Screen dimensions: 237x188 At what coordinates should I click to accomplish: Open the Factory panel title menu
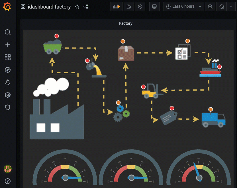pyautogui.click(x=126, y=23)
